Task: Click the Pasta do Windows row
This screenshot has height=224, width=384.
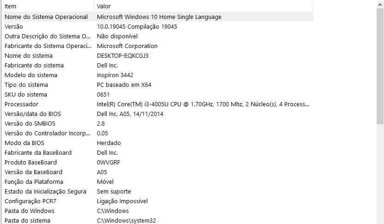Action: (46, 211)
